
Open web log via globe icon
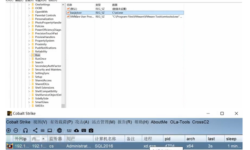tap(59, 130)
